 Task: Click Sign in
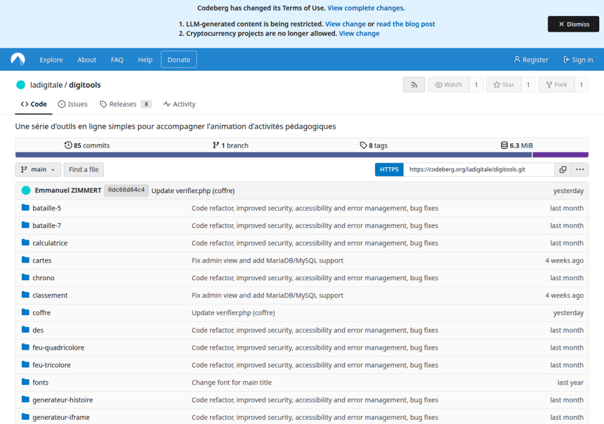click(578, 59)
